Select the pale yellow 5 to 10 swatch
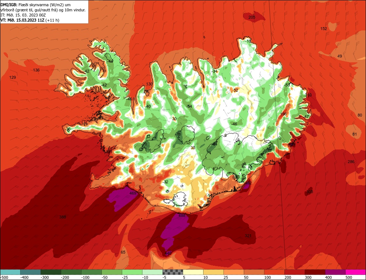This screenshot has height=280, width=366. pyautogui.click(x=193, y=272)
